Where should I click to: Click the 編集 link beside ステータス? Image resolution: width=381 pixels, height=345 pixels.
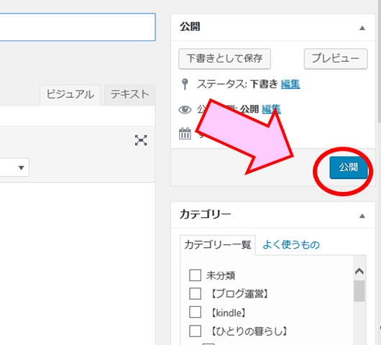pos(290,84)
